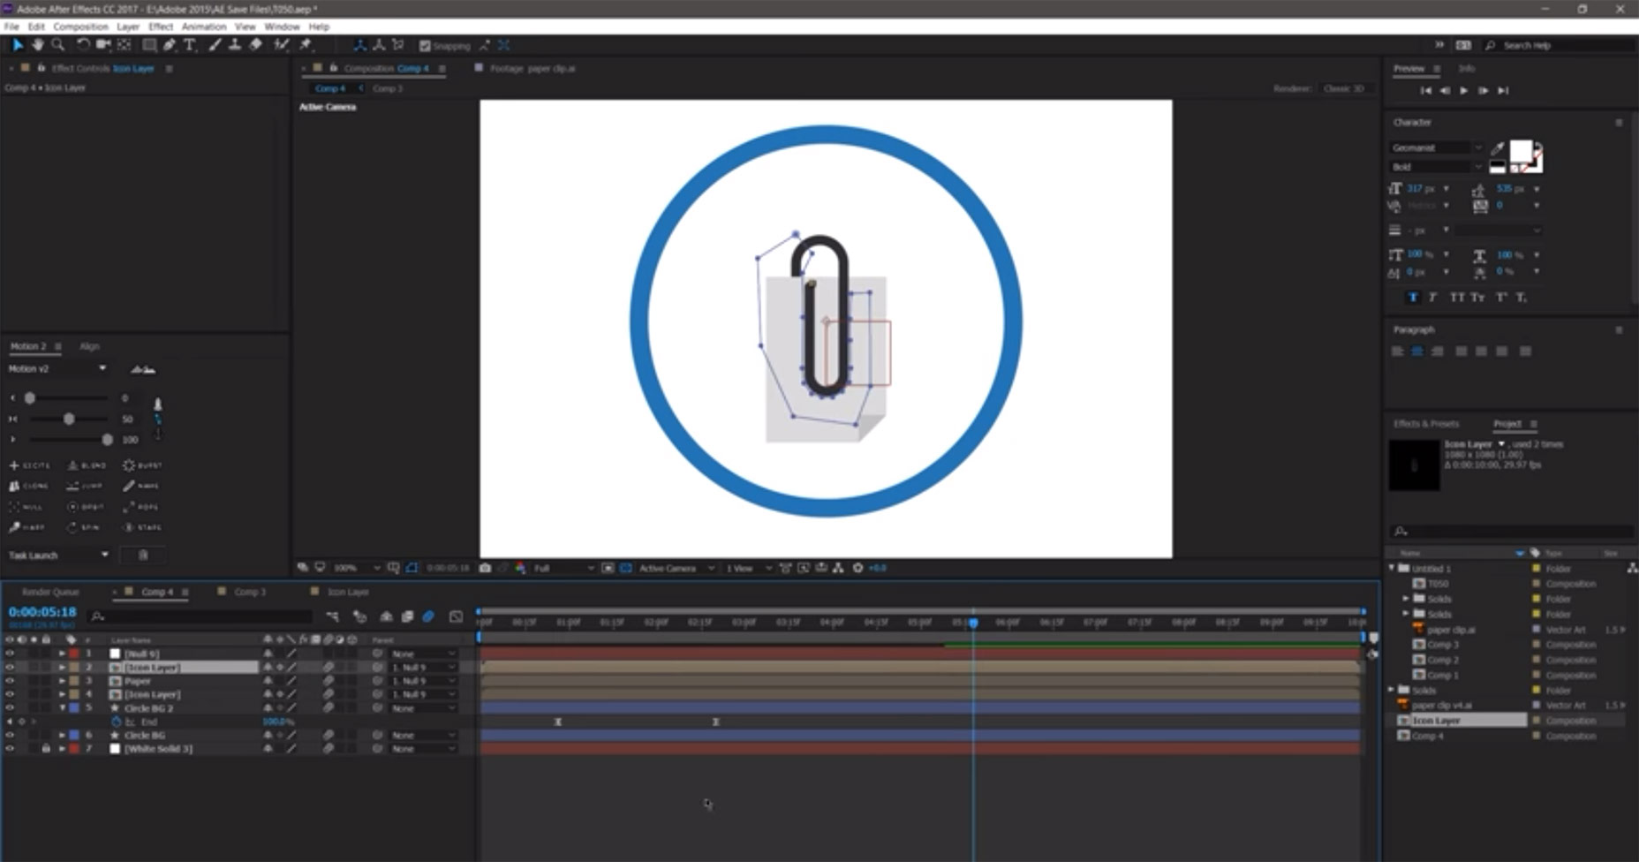1639x862 pixels.
Task: Open the Motion v2 dropdown
Action: (x=57, y=368)
